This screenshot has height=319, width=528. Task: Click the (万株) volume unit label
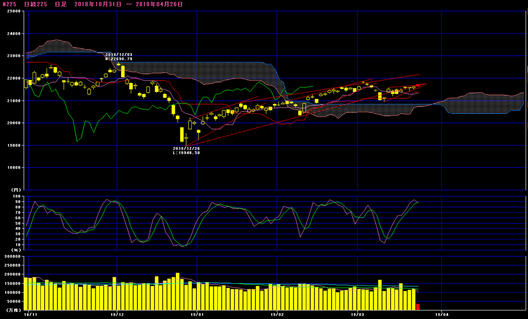coord(14,310)
